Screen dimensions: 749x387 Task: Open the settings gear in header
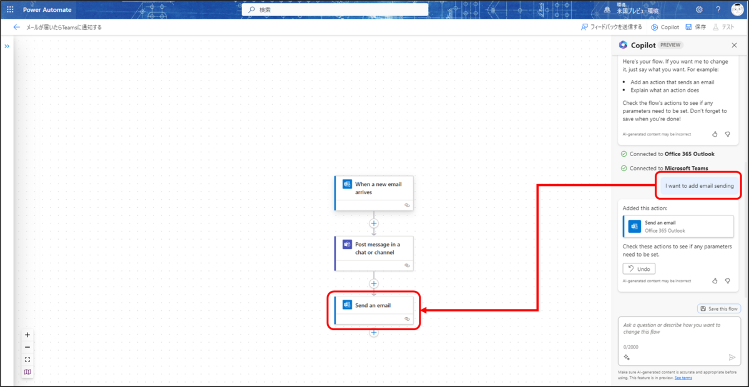699,9
